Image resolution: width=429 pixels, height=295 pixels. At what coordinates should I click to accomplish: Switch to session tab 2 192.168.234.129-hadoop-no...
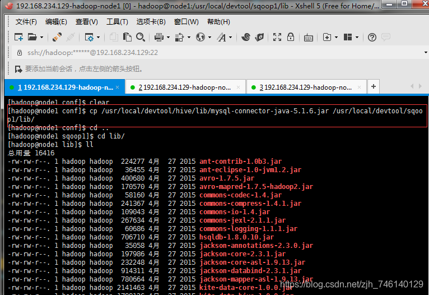[185, 87]
